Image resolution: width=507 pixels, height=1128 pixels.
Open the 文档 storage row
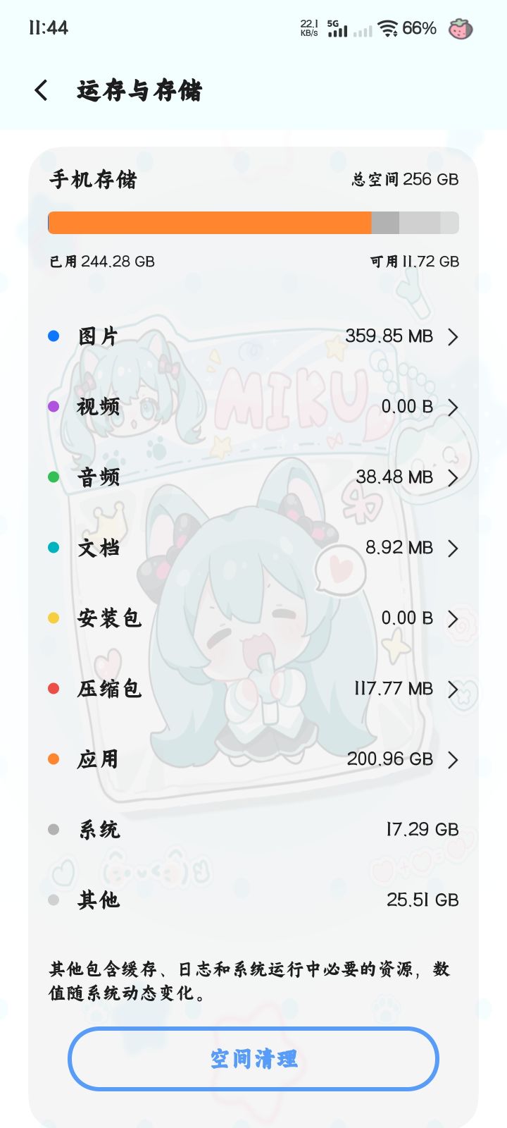click(x=254, y=548)
